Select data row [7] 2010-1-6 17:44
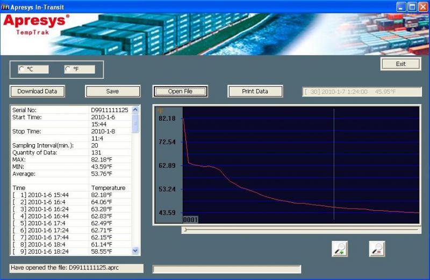 [x=71, y=237]
